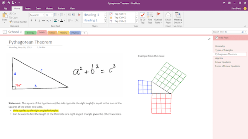This screenshot has width=248, height=139.
Task: Decrease the indent position
Action: point(69,15)
